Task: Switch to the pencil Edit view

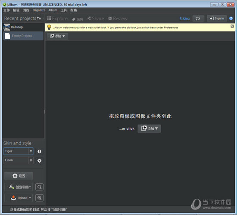Action: 77,19
